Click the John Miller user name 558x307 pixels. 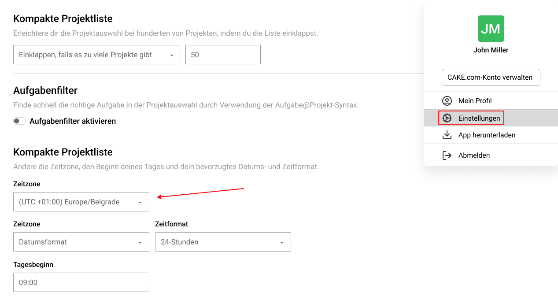[491, 50]
